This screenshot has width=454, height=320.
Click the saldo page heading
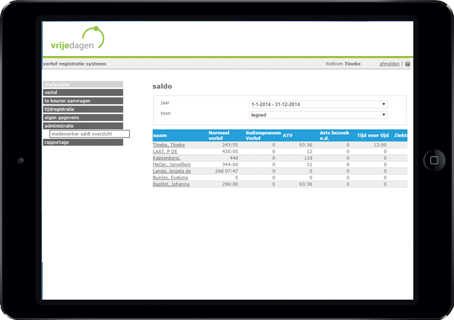tap(162, 87)
